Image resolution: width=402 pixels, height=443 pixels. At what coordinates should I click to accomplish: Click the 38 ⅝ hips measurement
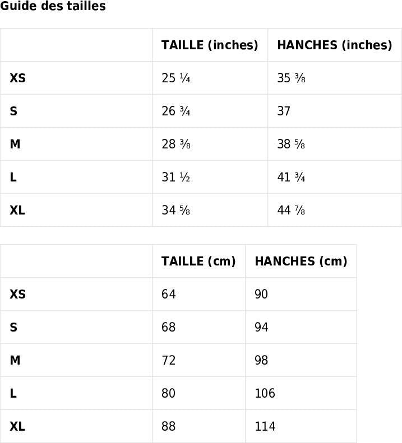tap(292, 144)
